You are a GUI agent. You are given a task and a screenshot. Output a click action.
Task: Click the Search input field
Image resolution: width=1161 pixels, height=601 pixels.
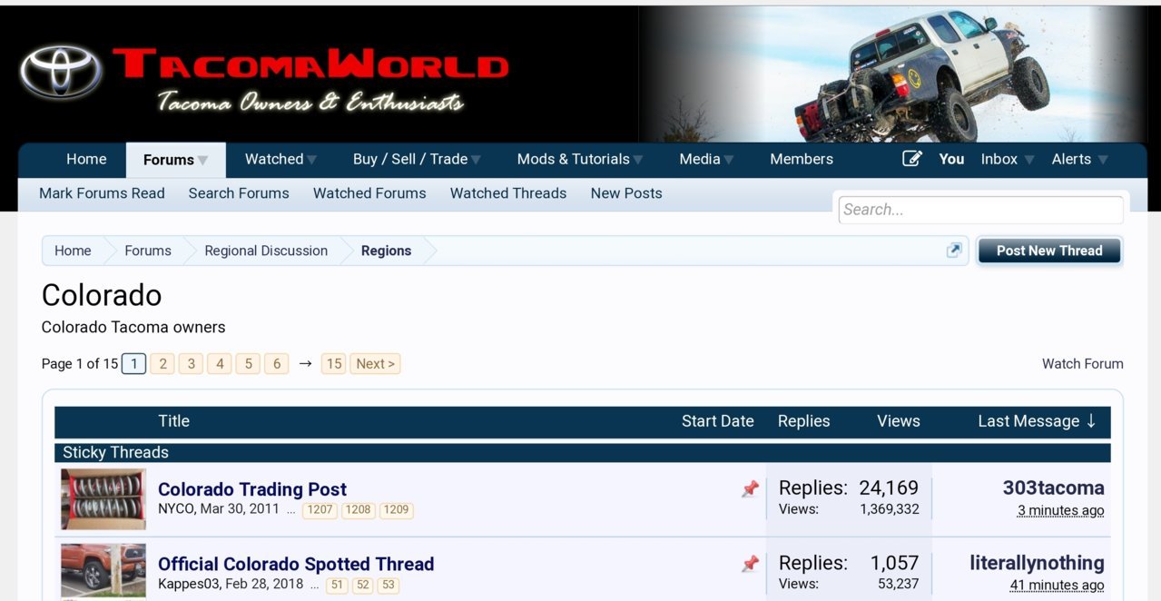coord(981,210)
